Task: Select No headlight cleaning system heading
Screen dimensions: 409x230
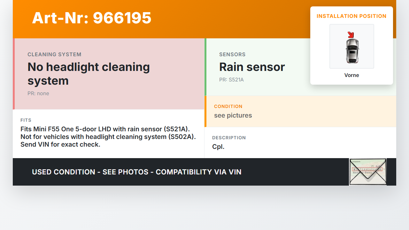Action: click(89, 73)
